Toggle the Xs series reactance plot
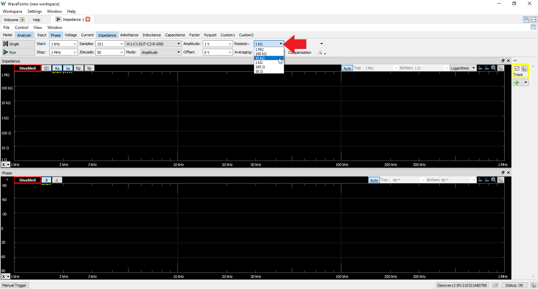Viewport: 538px width, 289px height. tap(68, 68)
